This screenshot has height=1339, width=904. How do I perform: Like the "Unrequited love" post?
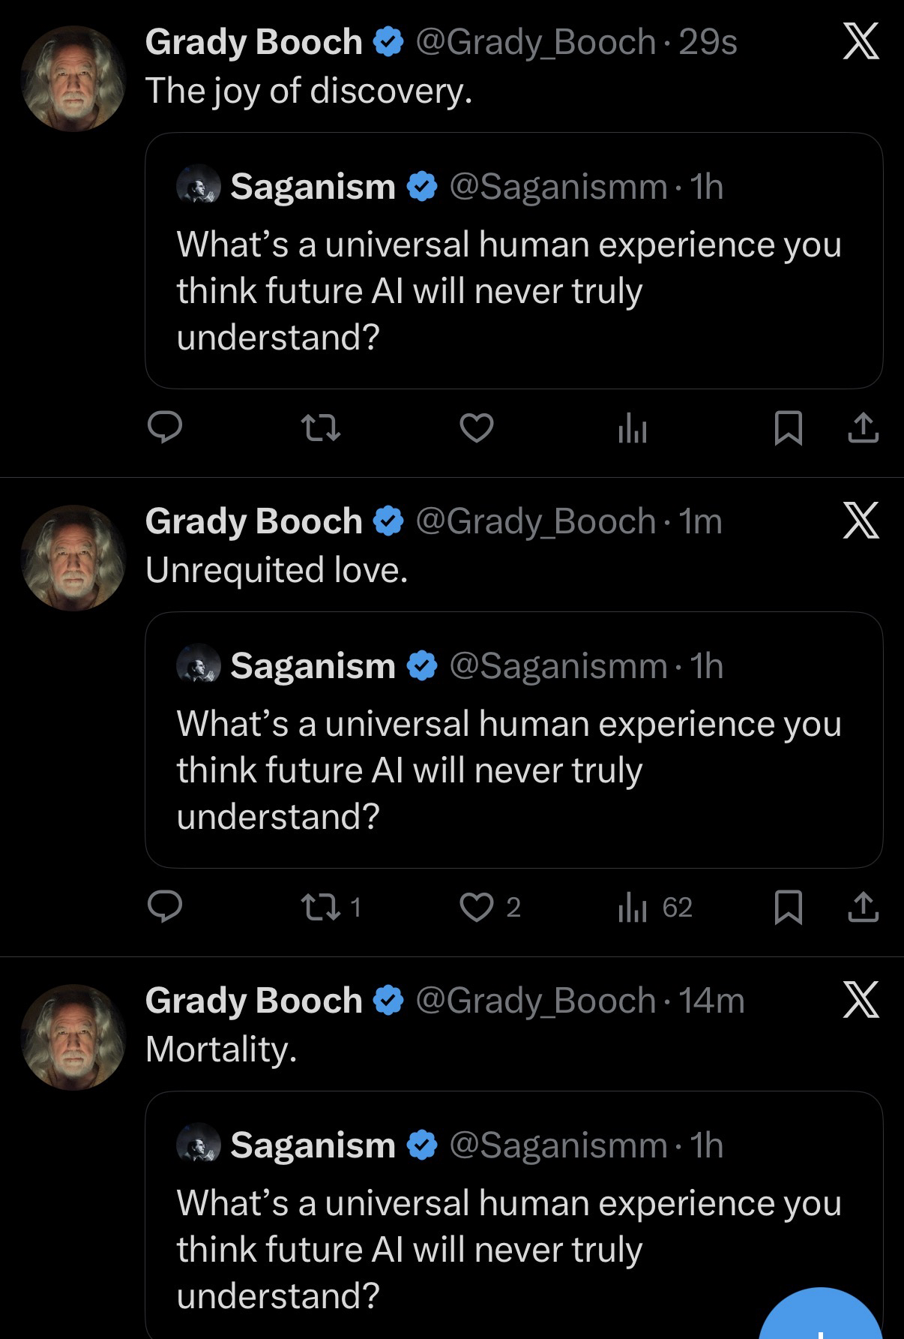476,908
